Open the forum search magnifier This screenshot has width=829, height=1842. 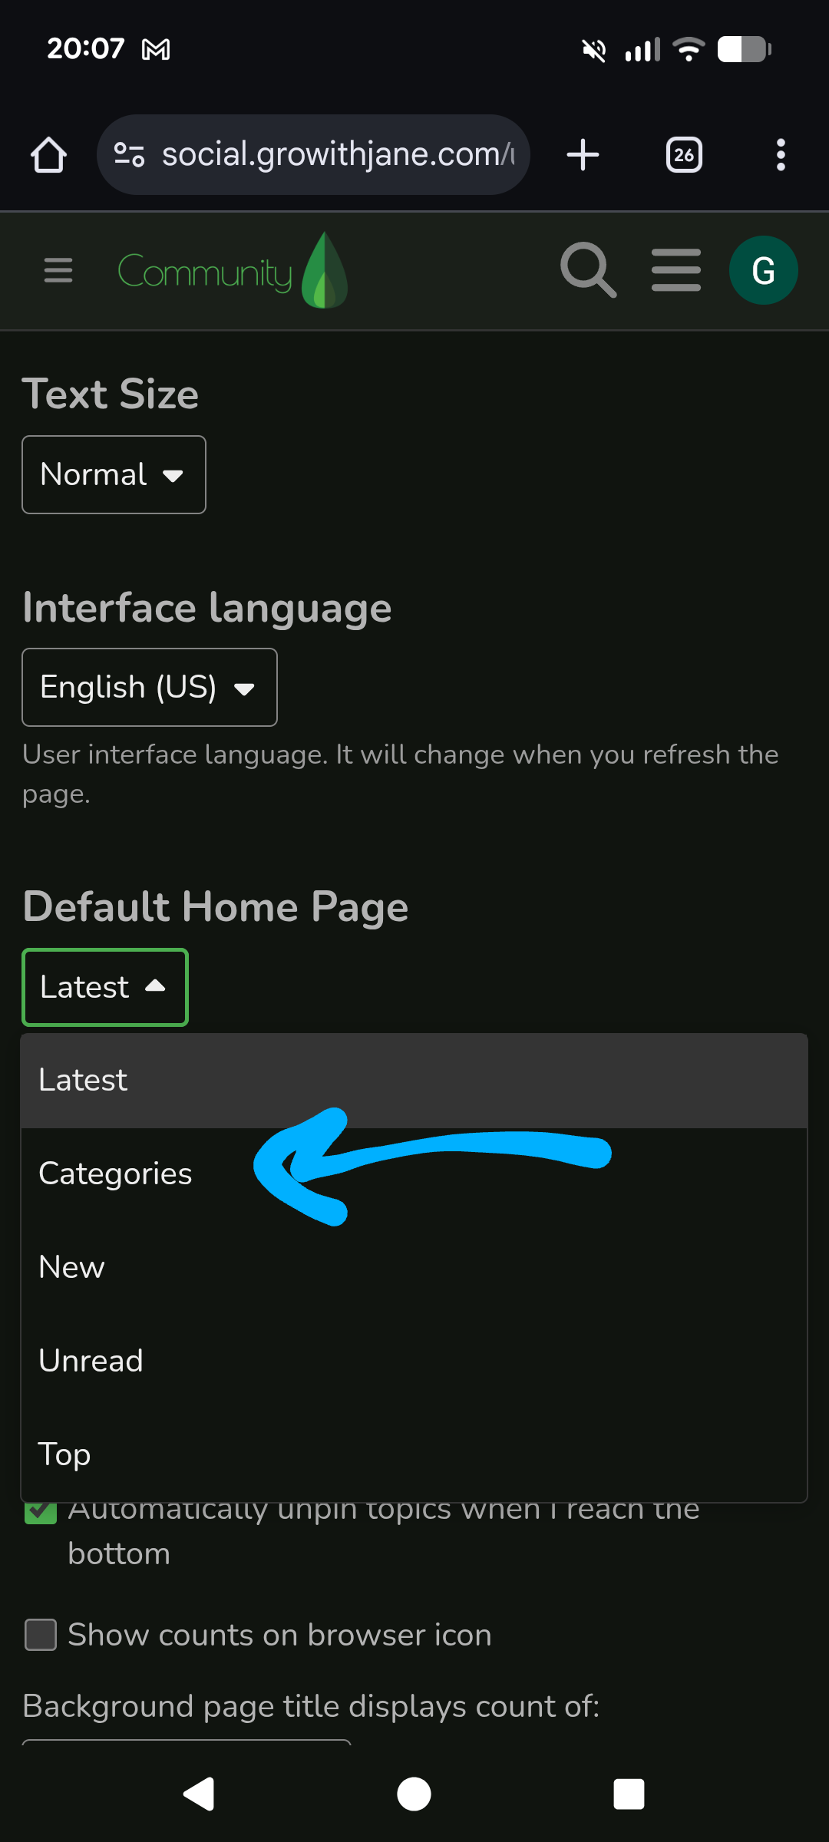588,270
